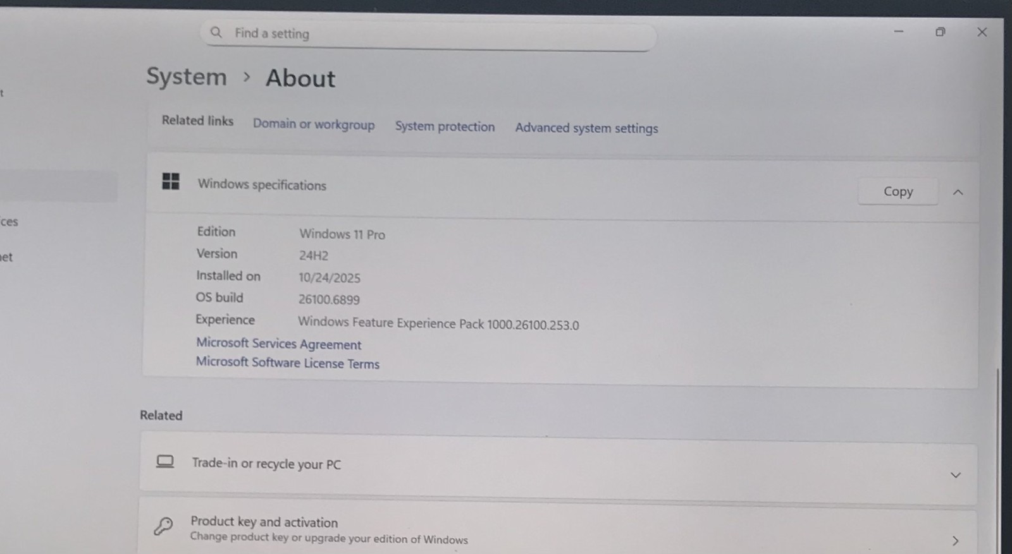Close the Settings window

[982, 32]
